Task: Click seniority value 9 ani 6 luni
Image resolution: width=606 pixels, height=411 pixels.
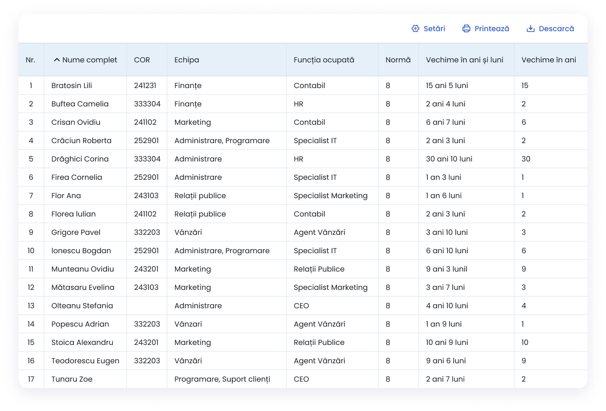Action: point(446,361)
